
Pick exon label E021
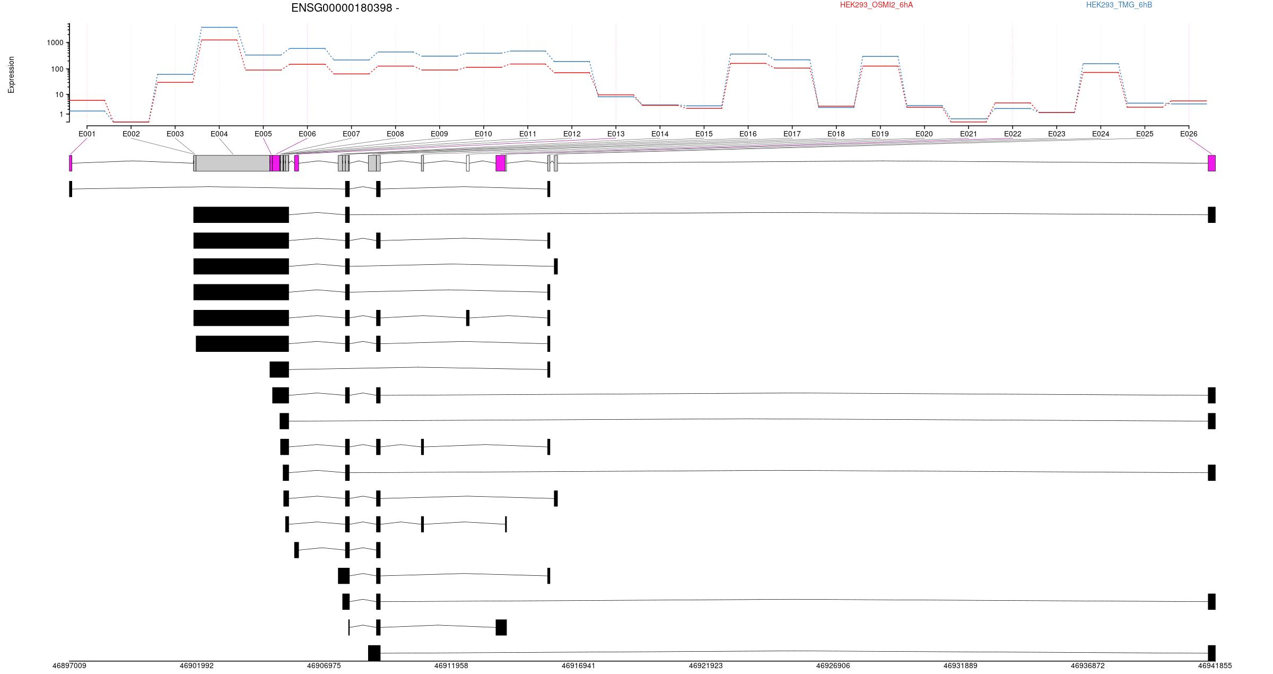pyautogui.click(x=969, y=134)
